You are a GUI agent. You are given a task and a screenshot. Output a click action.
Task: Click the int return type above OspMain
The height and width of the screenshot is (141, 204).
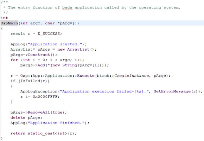click(4, 18)
